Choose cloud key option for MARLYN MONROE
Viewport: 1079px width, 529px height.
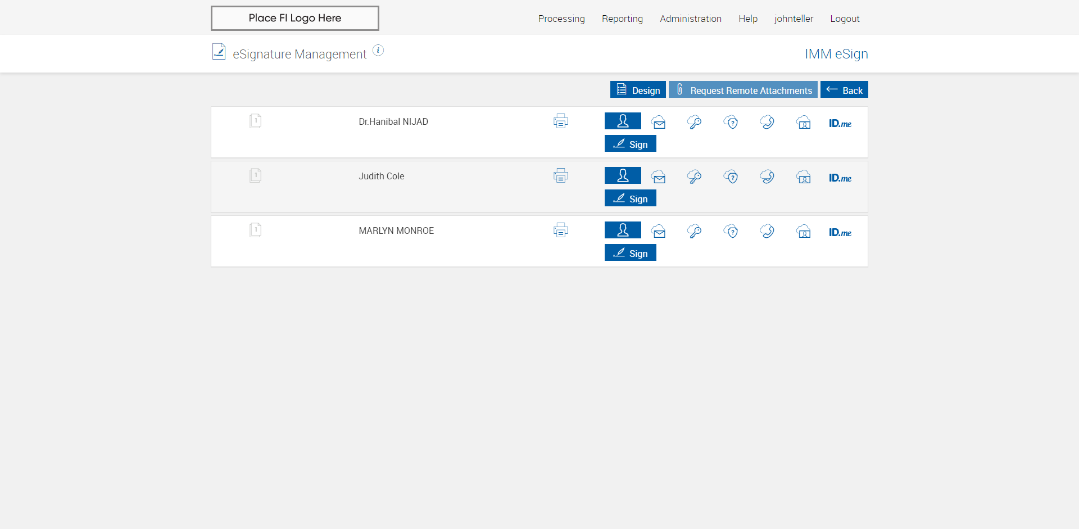click(695, 231)
